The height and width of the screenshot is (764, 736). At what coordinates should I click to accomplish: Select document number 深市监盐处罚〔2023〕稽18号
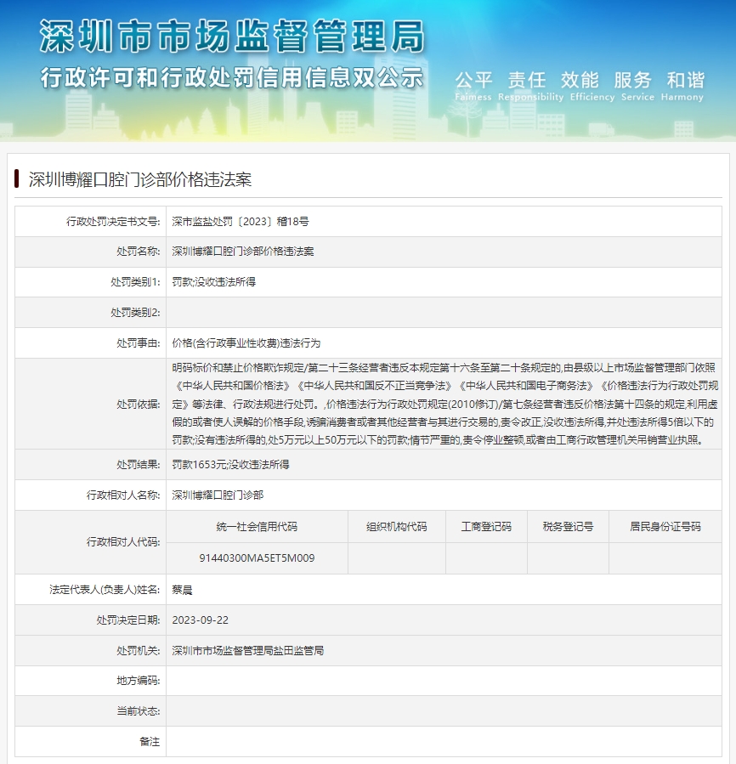tap(241, 222)
